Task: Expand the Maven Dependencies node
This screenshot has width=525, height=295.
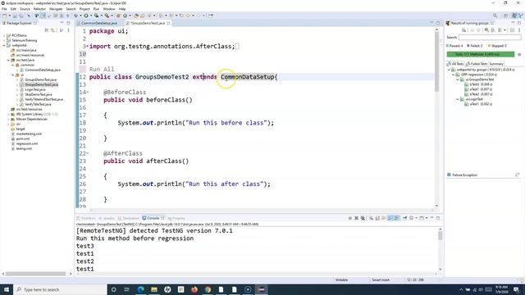Action: [8, 119]
